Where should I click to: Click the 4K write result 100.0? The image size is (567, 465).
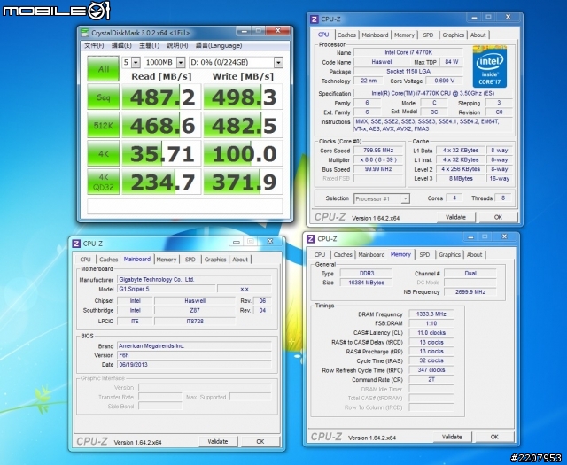tap(243, 154)
